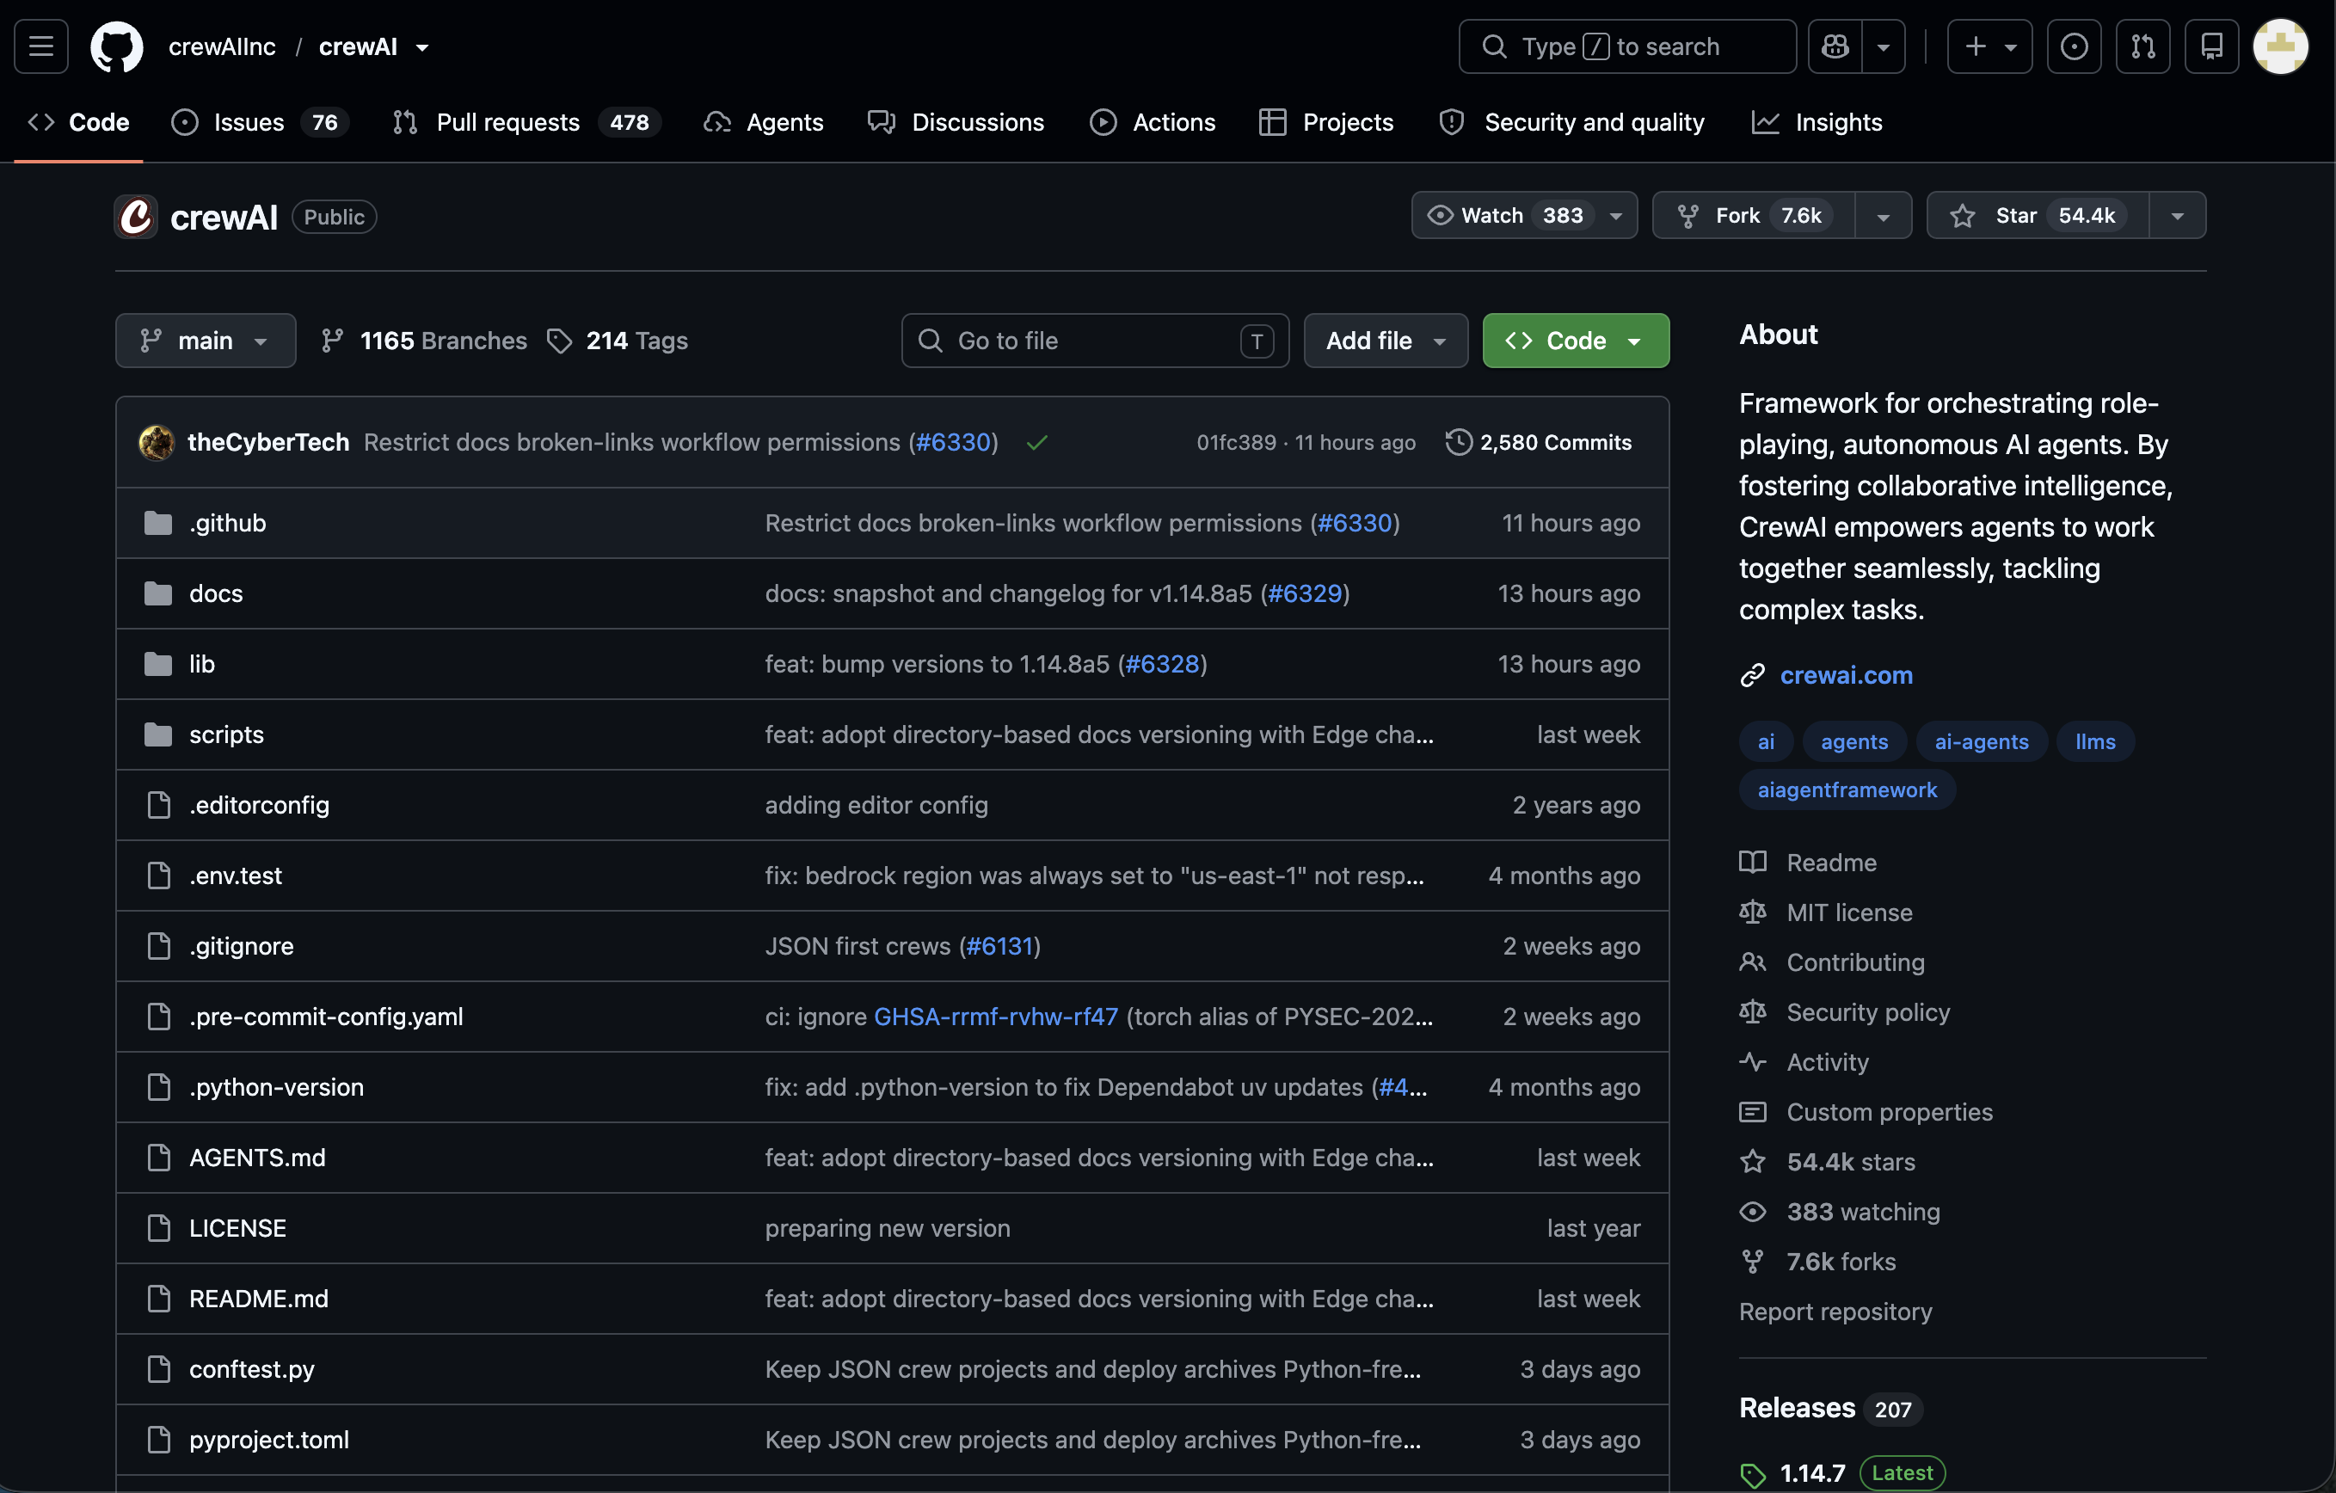2336x1493 pixels.
Task: Click the Go to file input
Action: point(1094,341)
